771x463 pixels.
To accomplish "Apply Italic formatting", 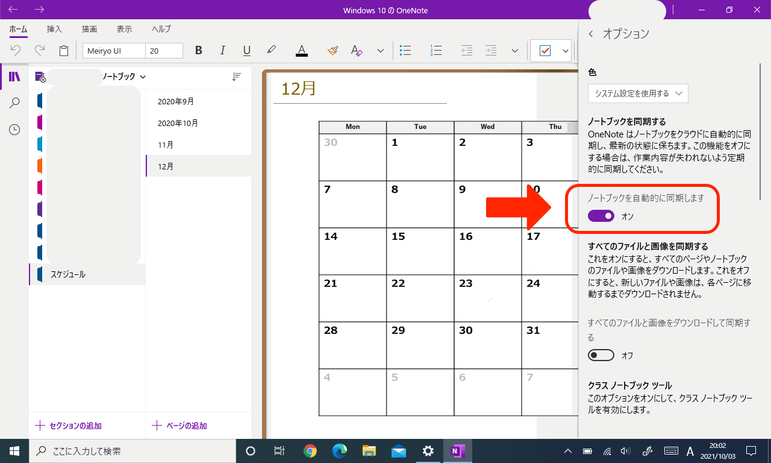I will [x=222, y=51].
